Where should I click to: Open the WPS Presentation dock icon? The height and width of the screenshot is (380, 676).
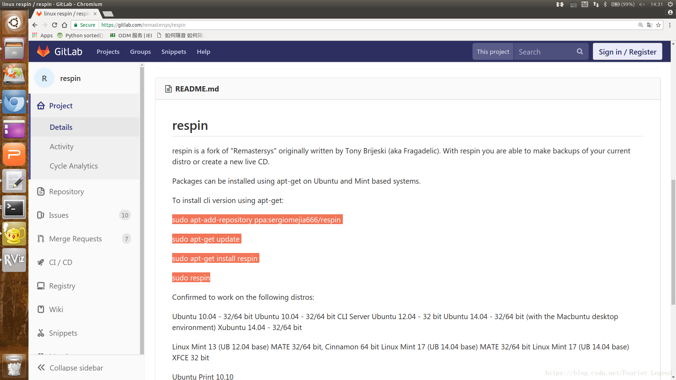click(x=14, y=154)
